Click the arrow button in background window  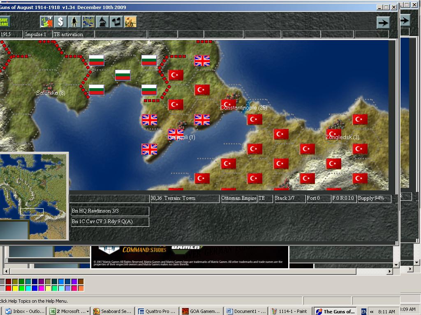pyautogui.click(x=405, y=21)
